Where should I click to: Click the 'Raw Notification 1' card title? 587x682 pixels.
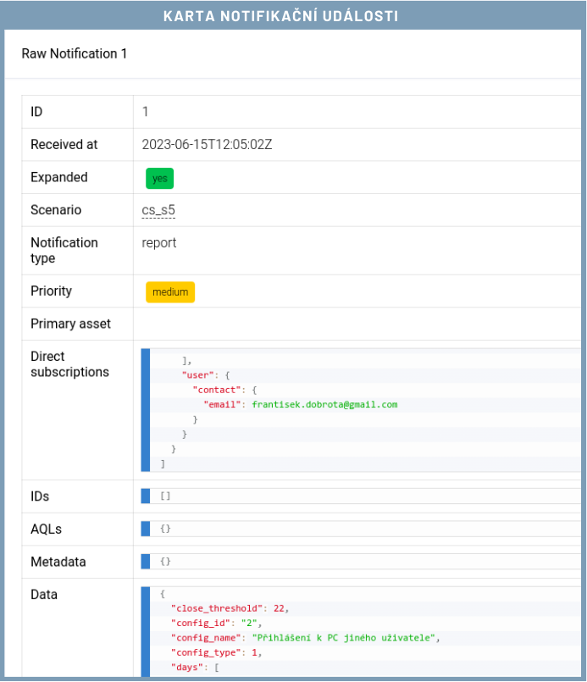tap(75, 53)
